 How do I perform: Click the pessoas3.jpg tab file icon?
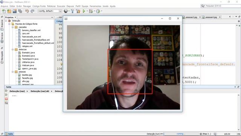pos(183,17)
